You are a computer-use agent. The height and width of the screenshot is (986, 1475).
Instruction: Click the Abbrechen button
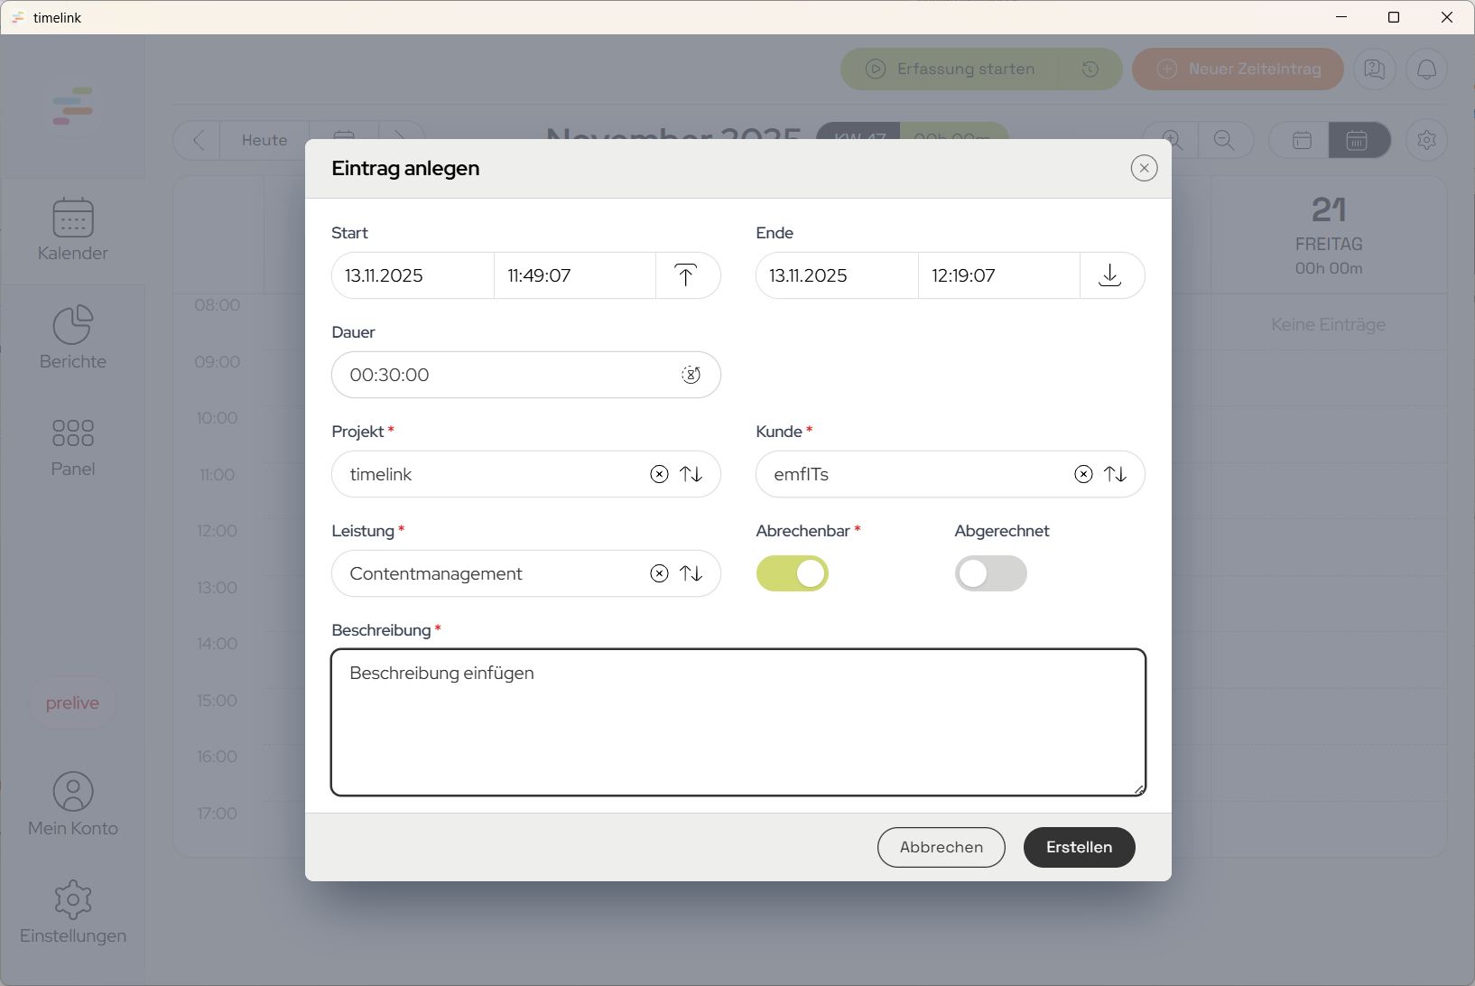[x=941, y=847]
